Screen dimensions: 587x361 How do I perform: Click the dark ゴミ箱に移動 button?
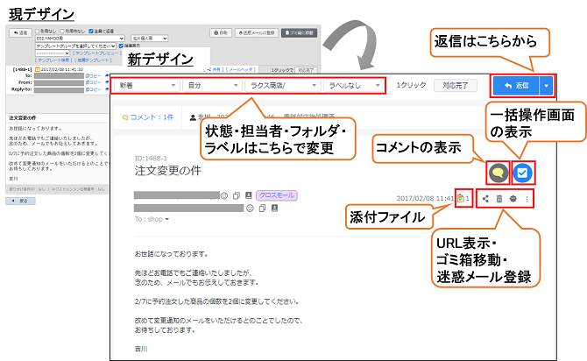[x=299, y=33]
